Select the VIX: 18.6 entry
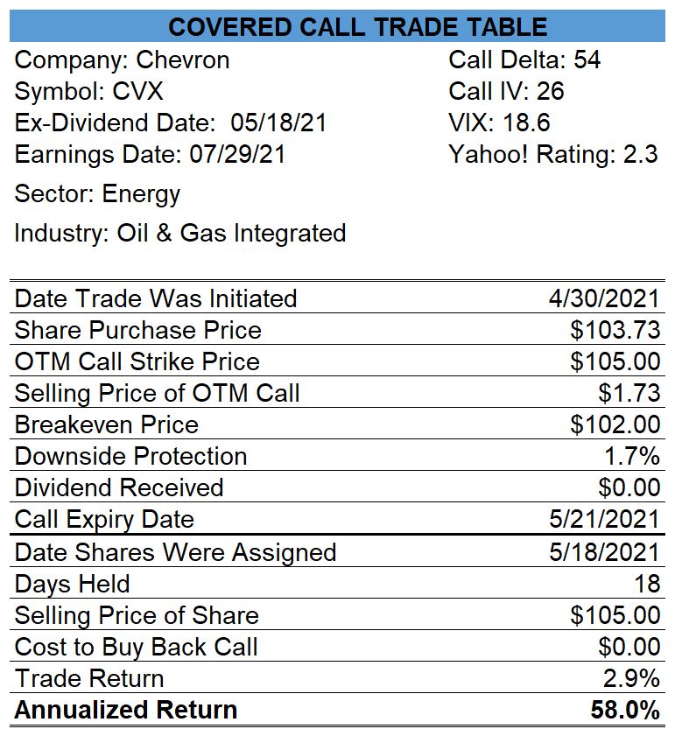Screen dimensions: 675x736 click(x=499, y=123)
